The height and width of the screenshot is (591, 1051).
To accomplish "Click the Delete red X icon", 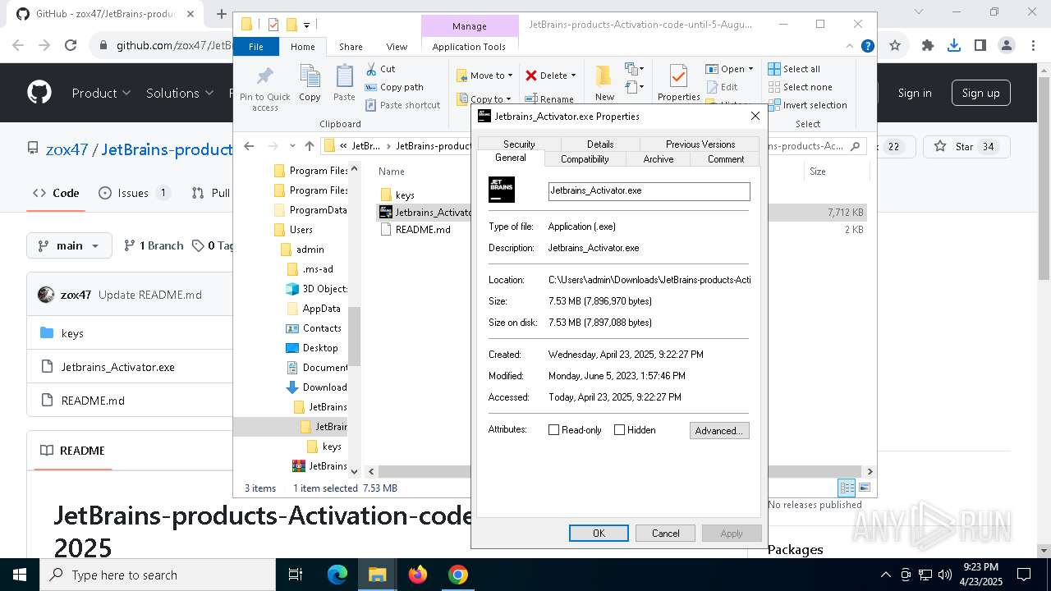I will pyautogui.click(x=531, y=76).
